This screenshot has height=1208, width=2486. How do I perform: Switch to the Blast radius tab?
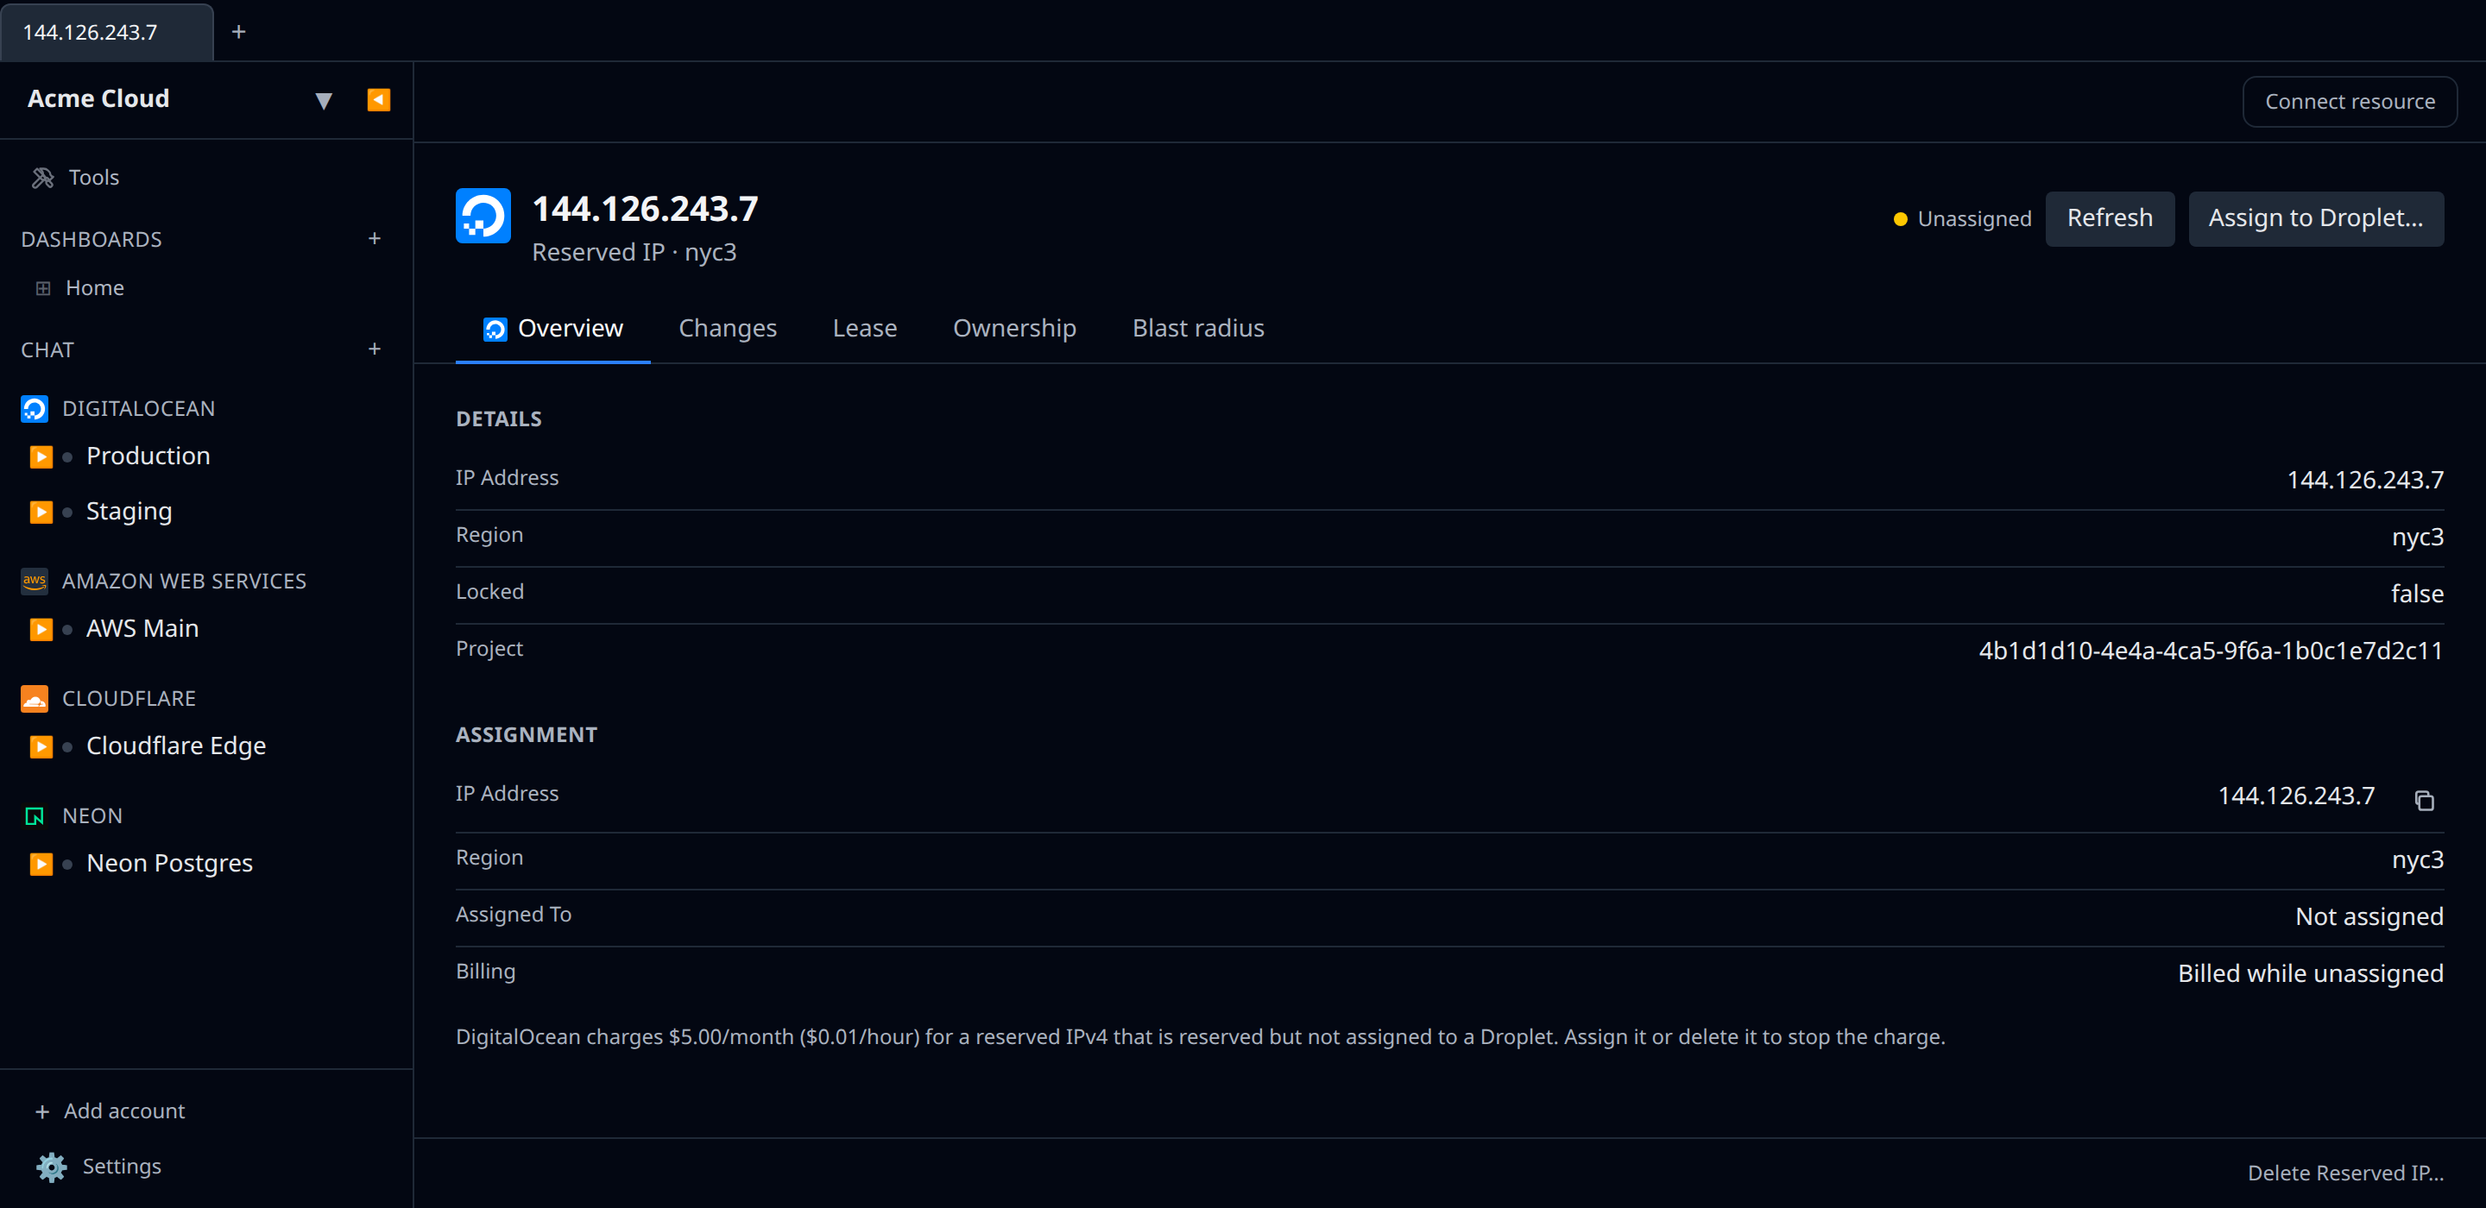coord(1197,329)
